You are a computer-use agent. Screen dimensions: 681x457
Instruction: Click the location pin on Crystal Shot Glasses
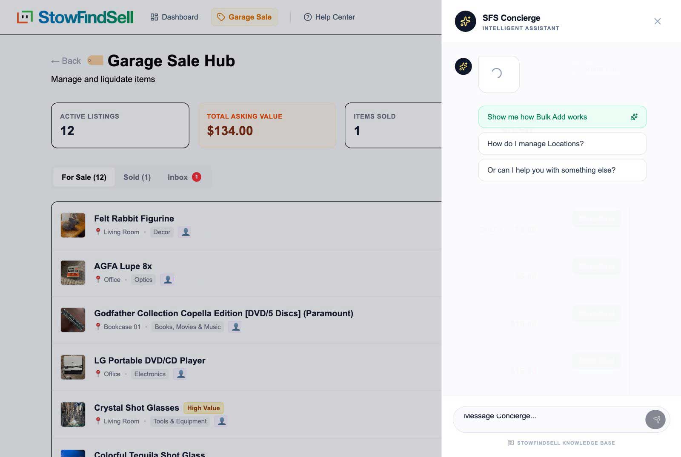pyautogui.click(x=98, y=421)
